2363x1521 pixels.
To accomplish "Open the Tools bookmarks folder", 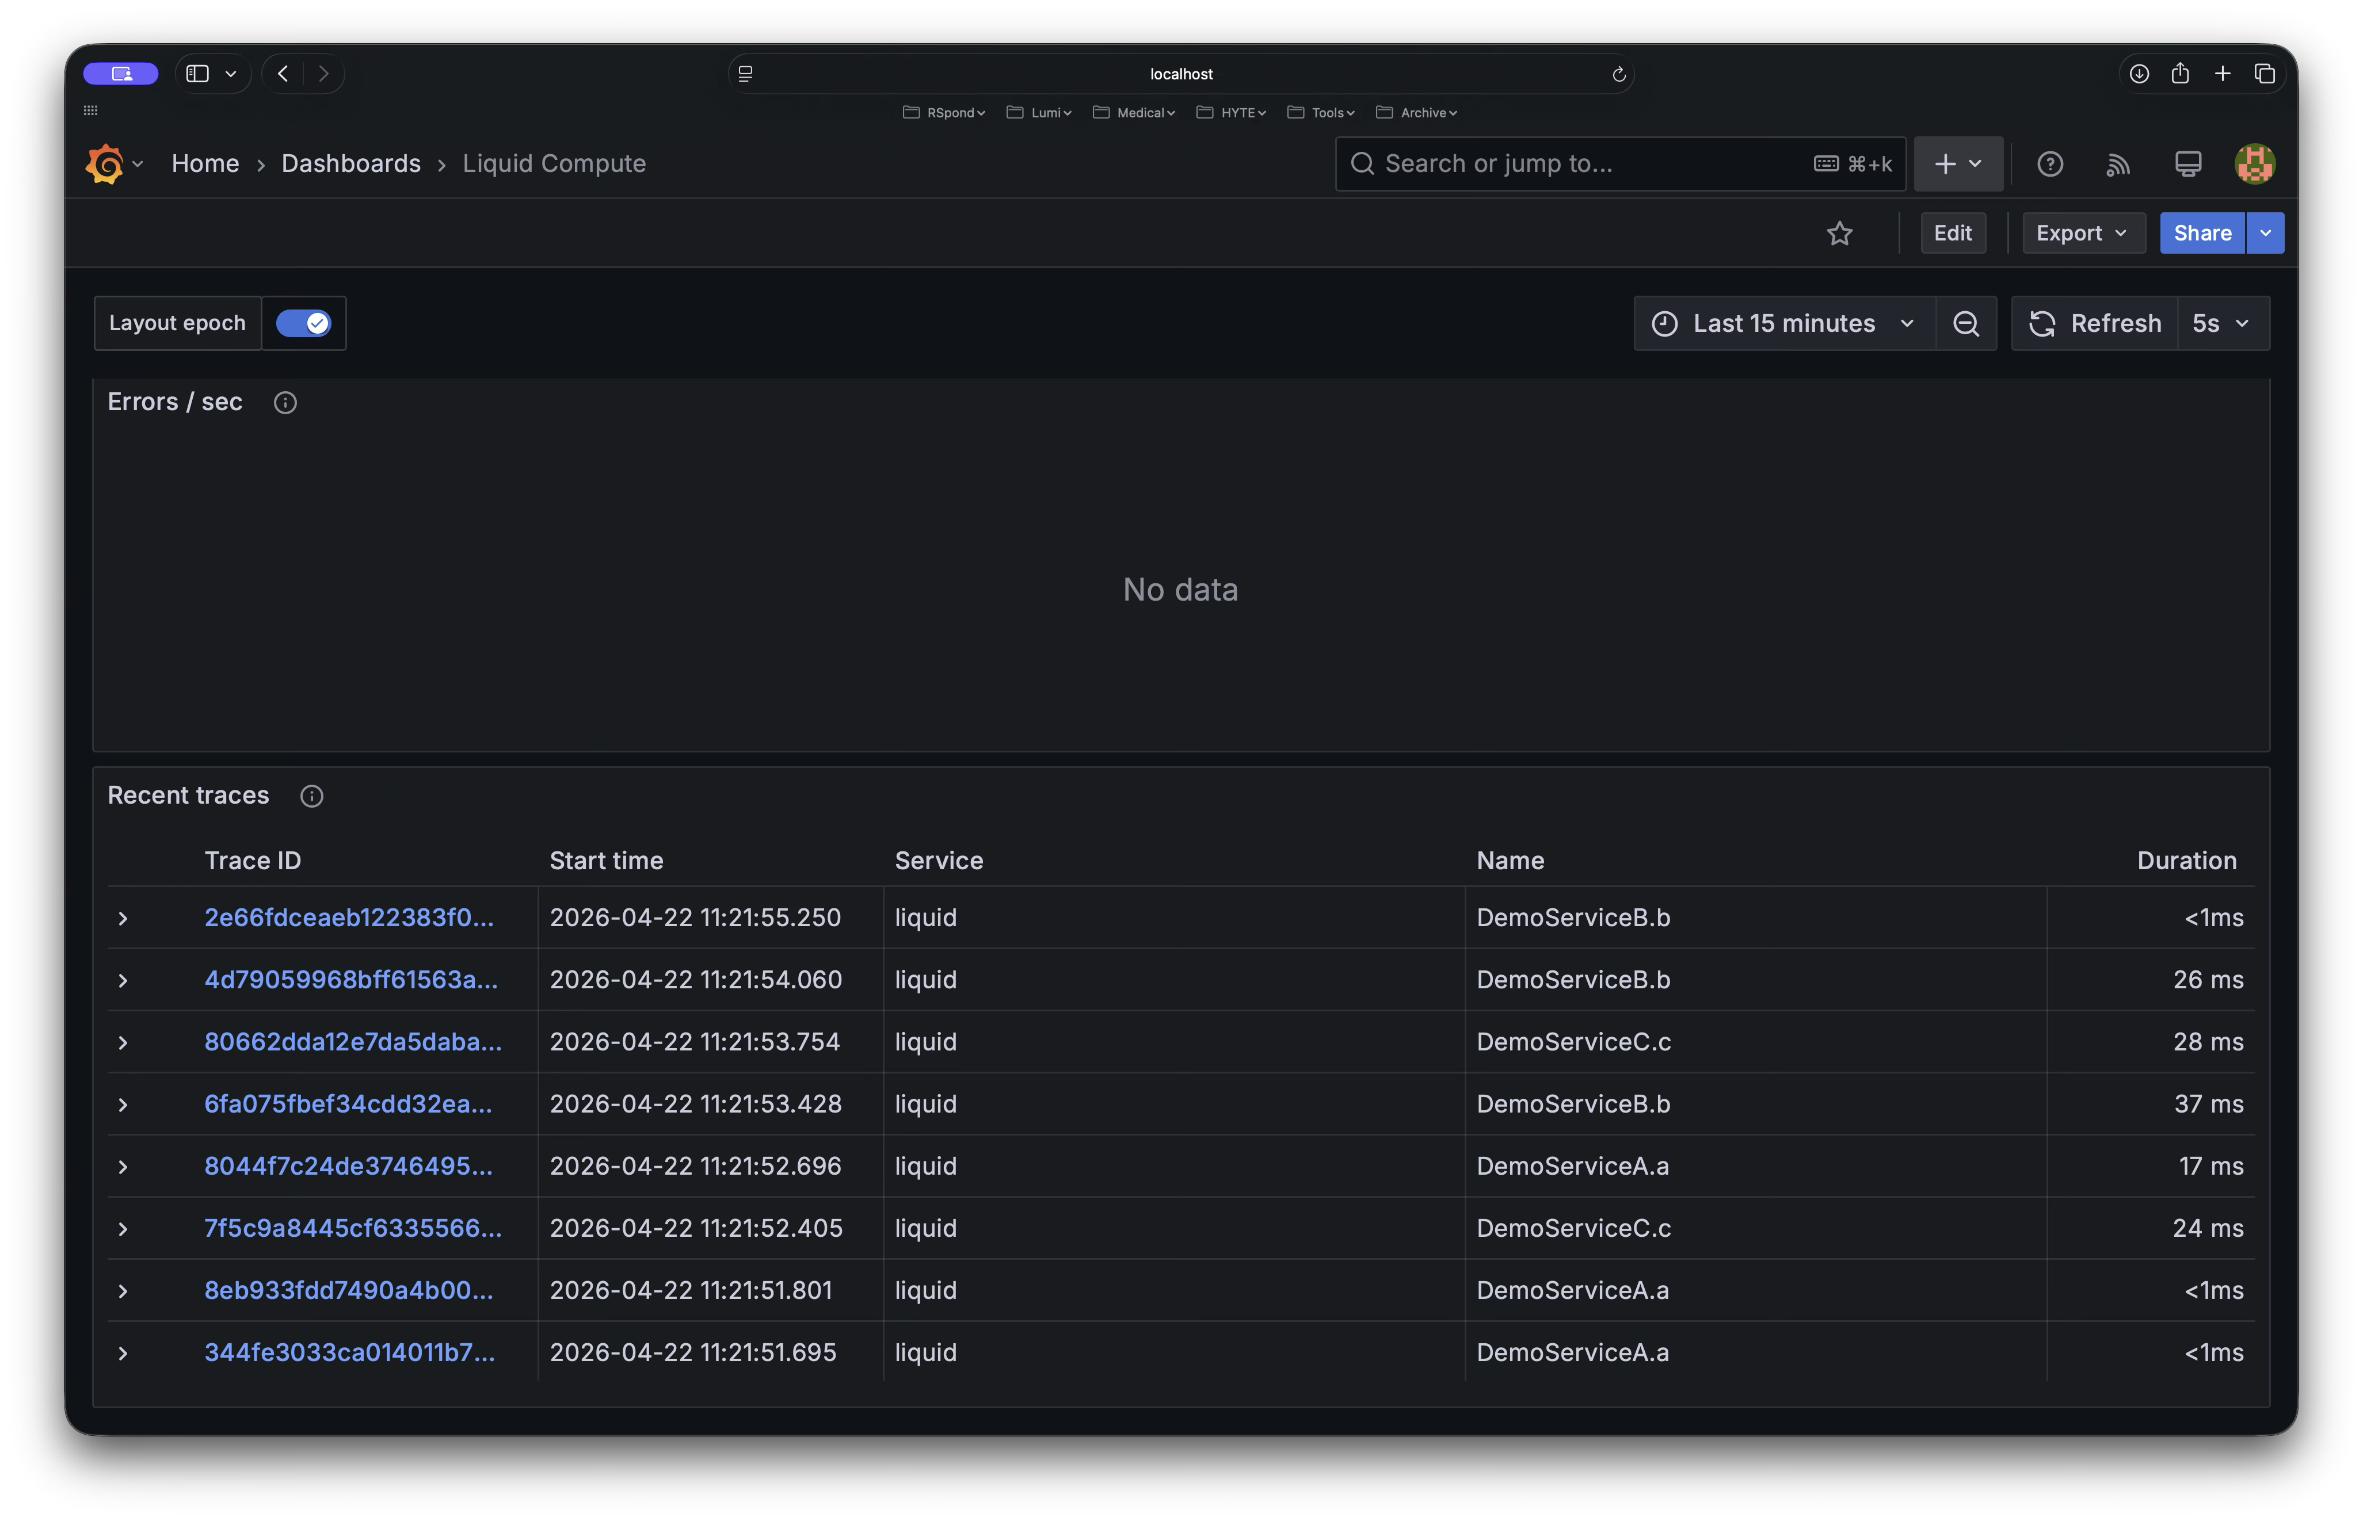I will [x=1321, y=113].
